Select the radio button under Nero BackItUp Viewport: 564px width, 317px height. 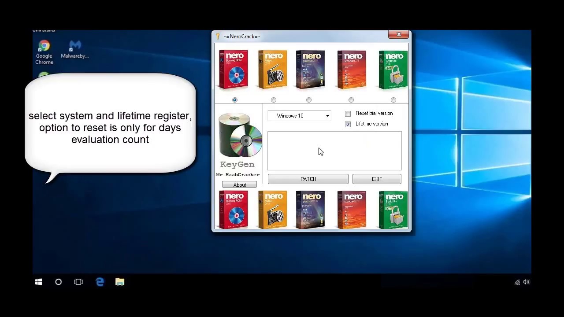(393, 100)
